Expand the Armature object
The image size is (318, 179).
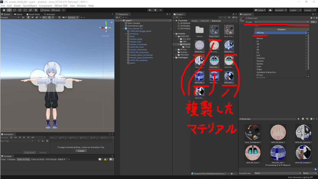point(126,34)
